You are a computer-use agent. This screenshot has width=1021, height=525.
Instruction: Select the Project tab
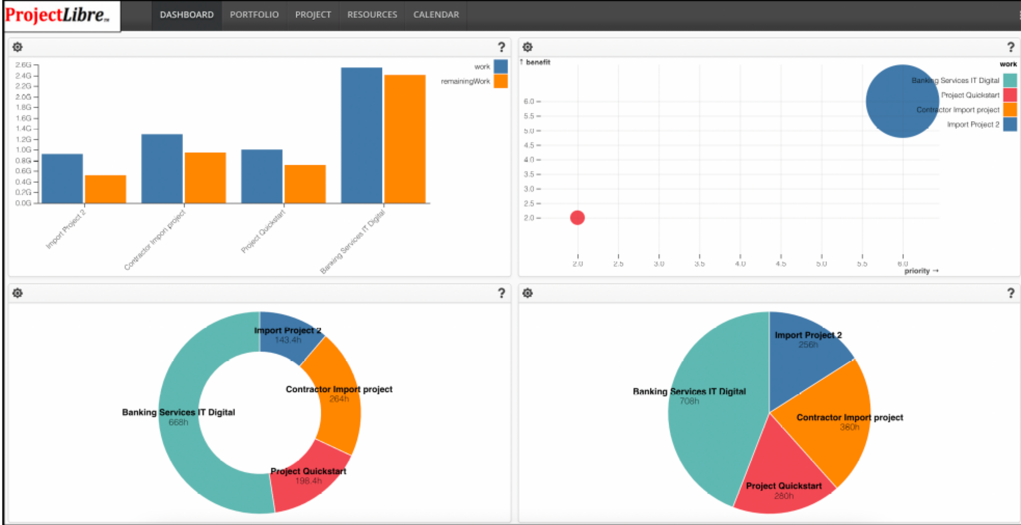(313, 15)
